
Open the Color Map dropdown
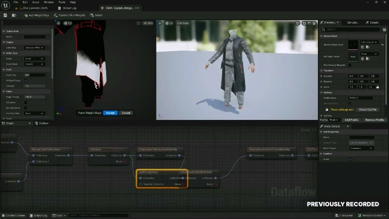[34, 48]
